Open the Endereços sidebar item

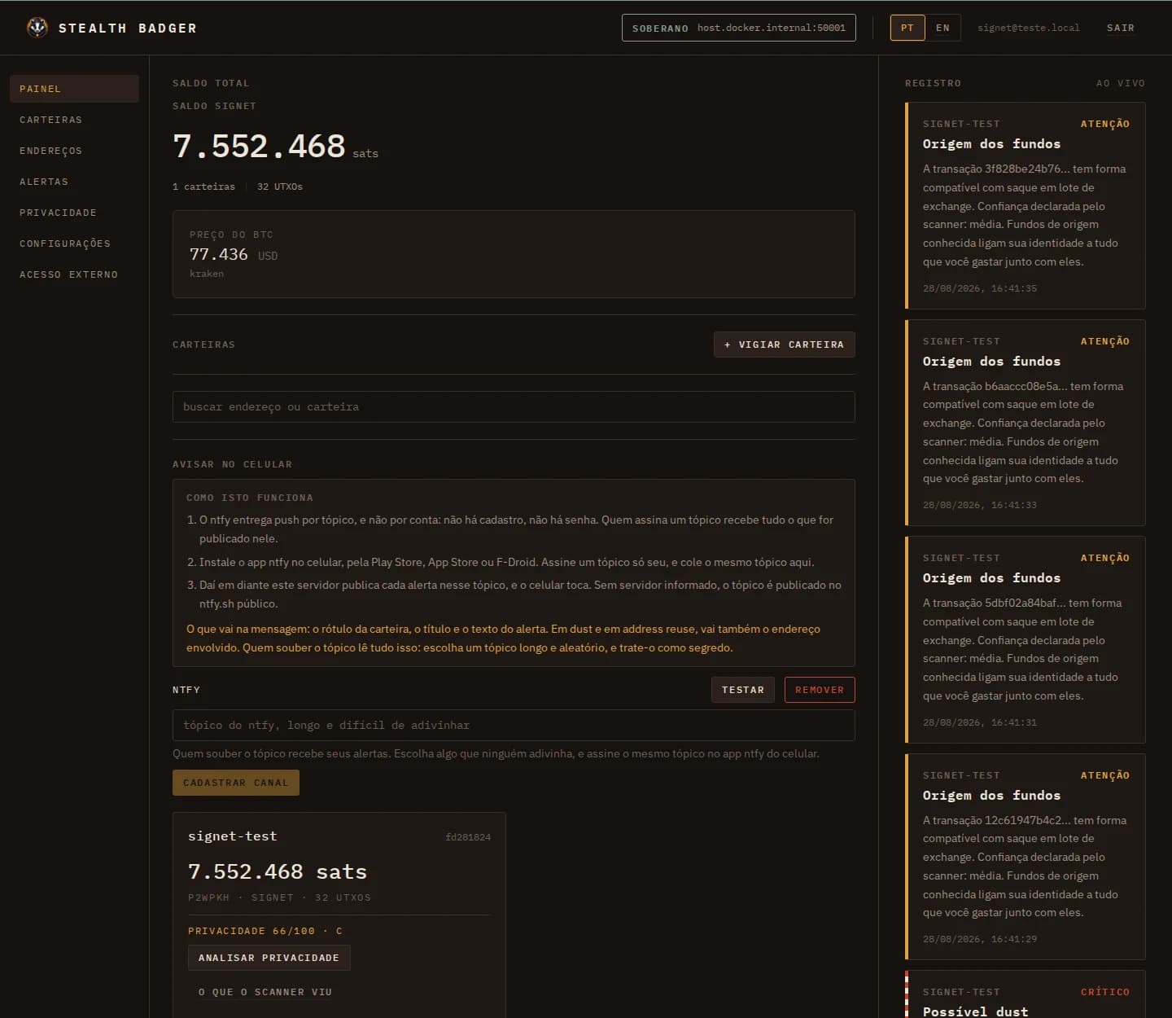pos(74,151)
